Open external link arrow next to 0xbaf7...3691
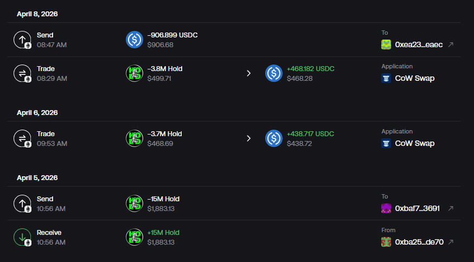This screenshot has height=262, width=474. [x=451, y=208]
